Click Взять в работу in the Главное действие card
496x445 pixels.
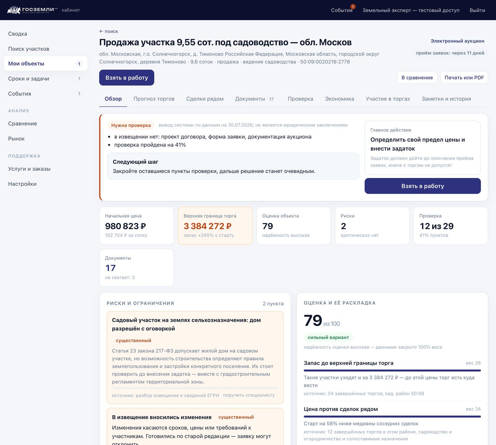(423, 186)
